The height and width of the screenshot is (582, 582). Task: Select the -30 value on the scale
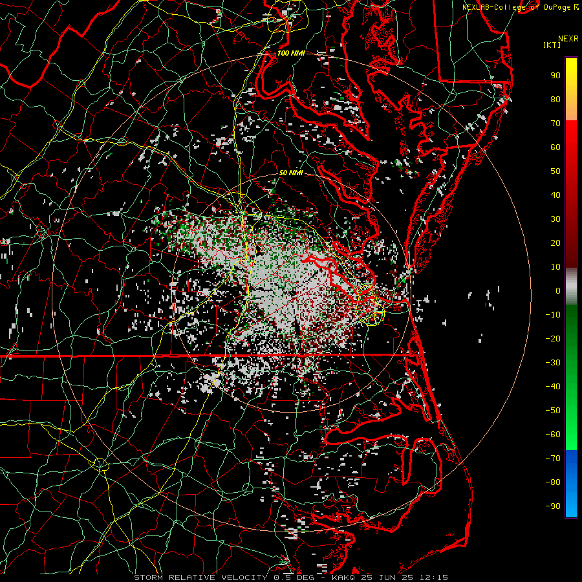(x=553, y=363)
